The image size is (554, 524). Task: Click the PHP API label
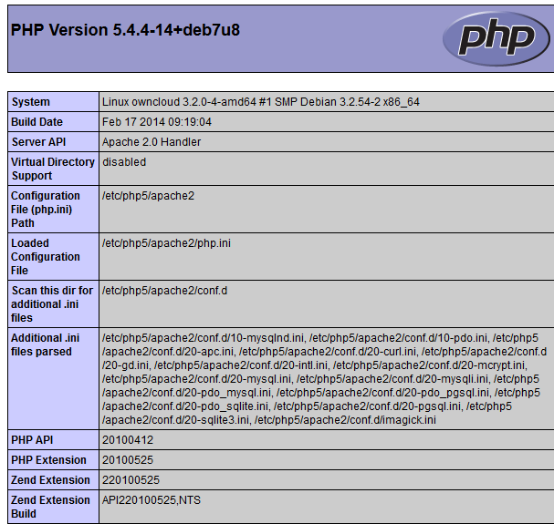[x=32, y=440]
